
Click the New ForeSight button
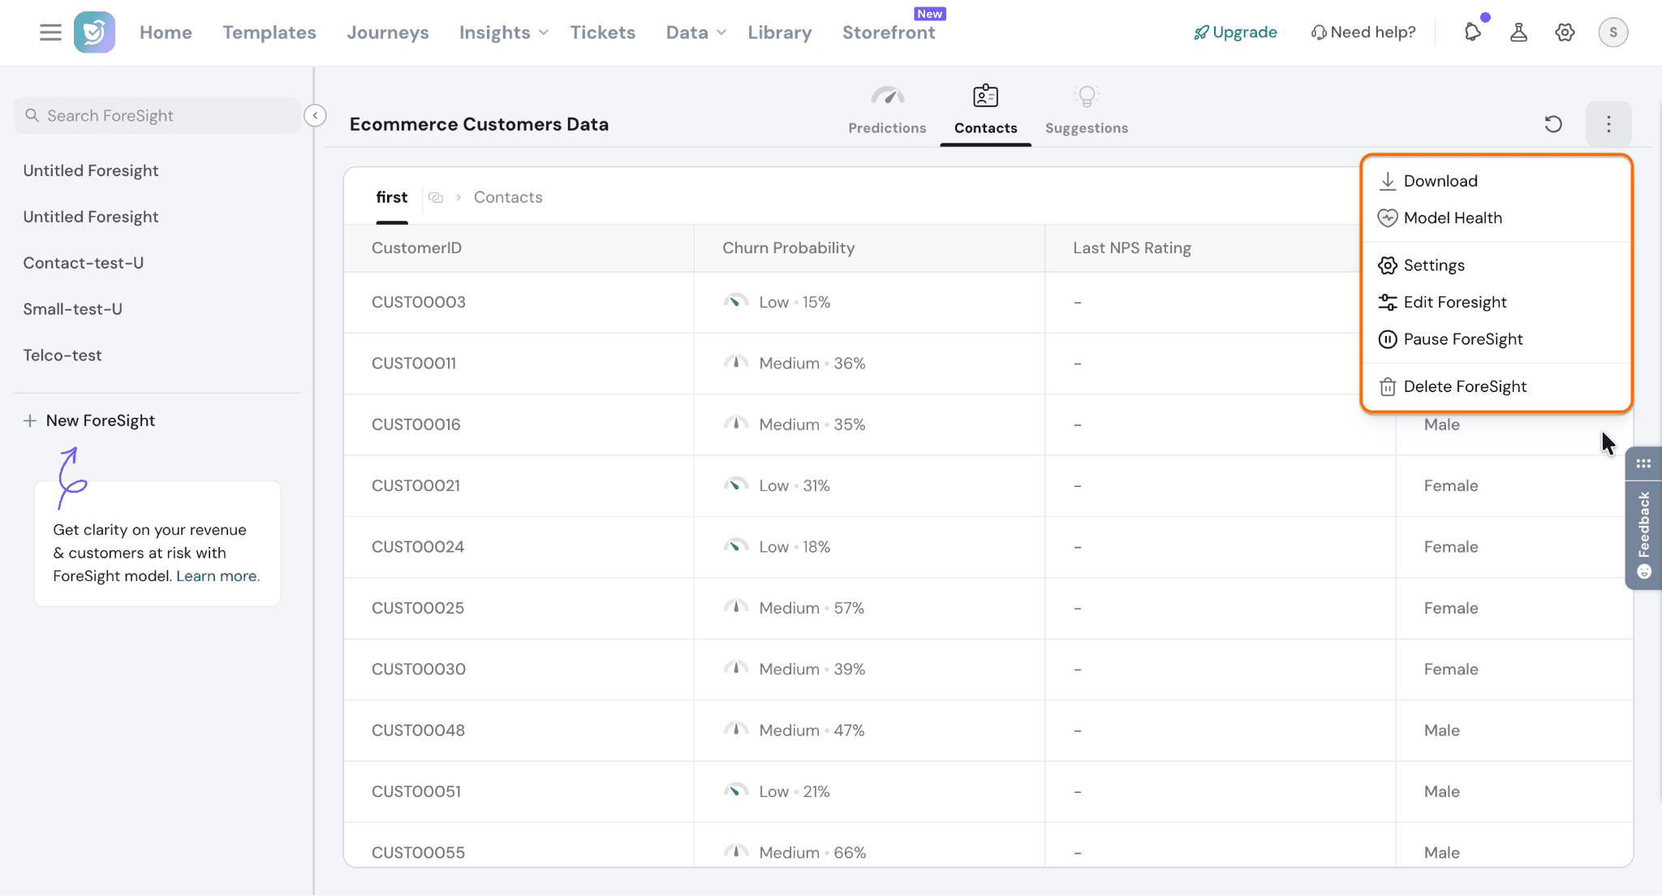click(x=89, y=420)
